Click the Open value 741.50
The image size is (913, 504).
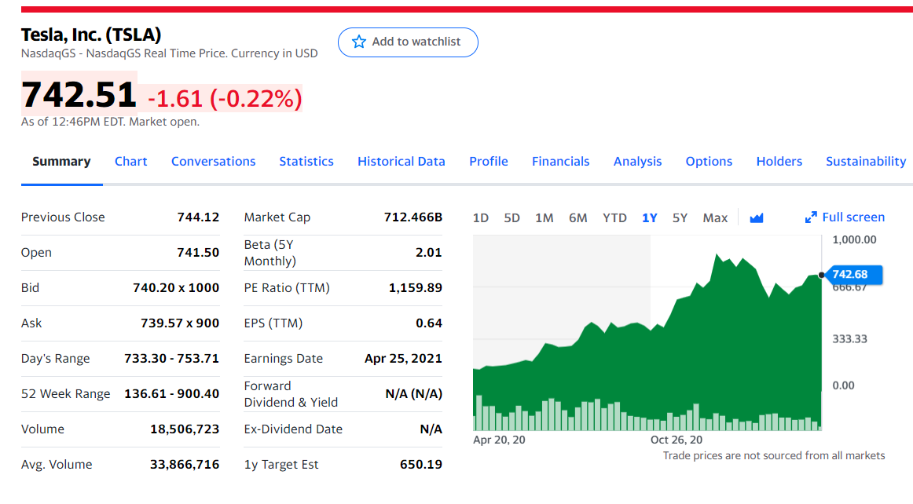(198, 253)
